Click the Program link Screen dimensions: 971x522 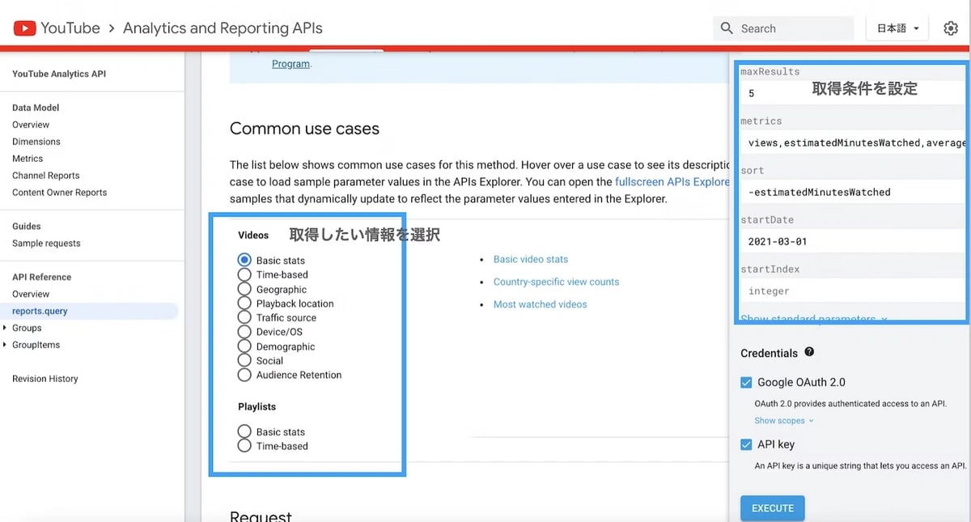(290, 64)
